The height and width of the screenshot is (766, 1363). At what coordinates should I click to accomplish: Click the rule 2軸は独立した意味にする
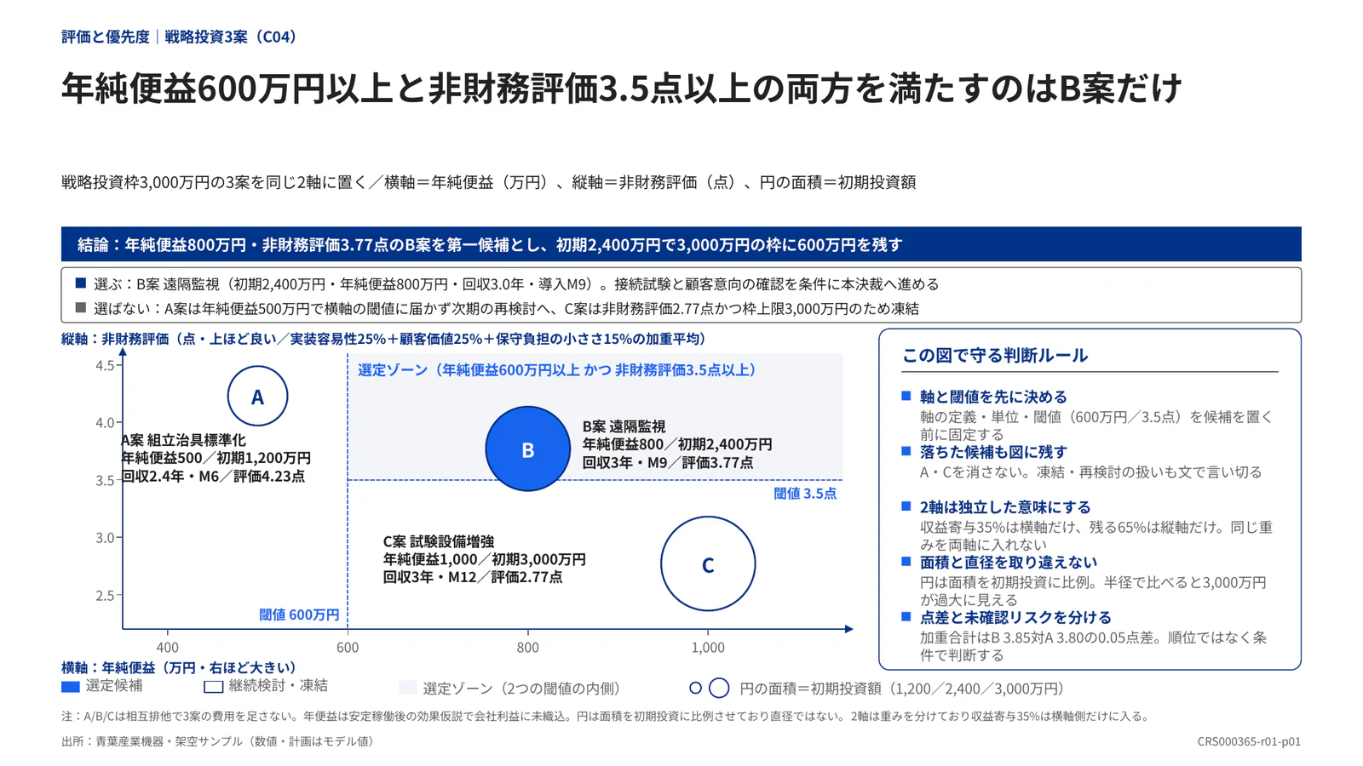tap(1005, 507)
